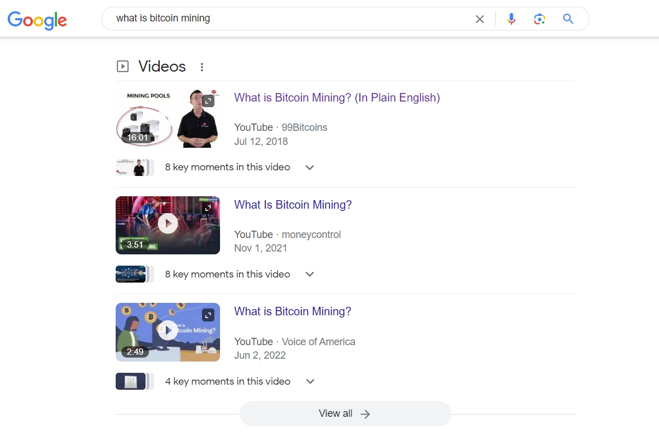
Task: Click the 'Nov 1, 2021' date text
Action: [x=261, y=248]
